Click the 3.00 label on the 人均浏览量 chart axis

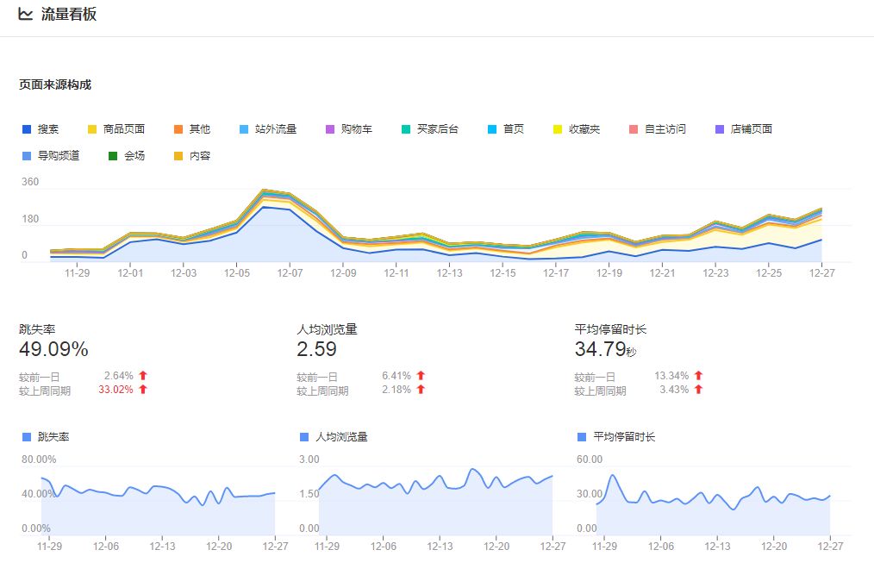coord(309,459)
